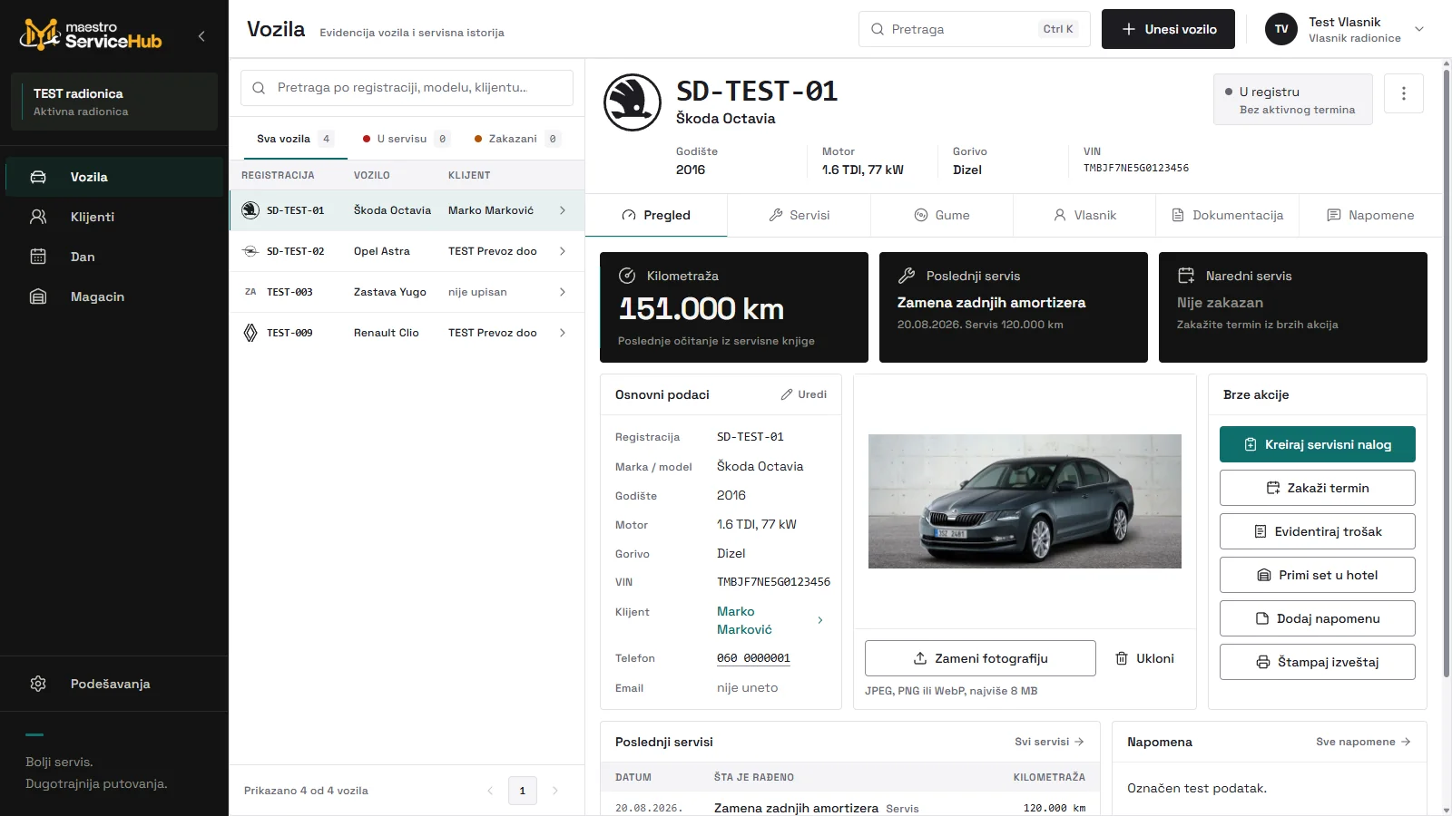Open SD-TEST-01 row chevron

[x=563, y=210]
